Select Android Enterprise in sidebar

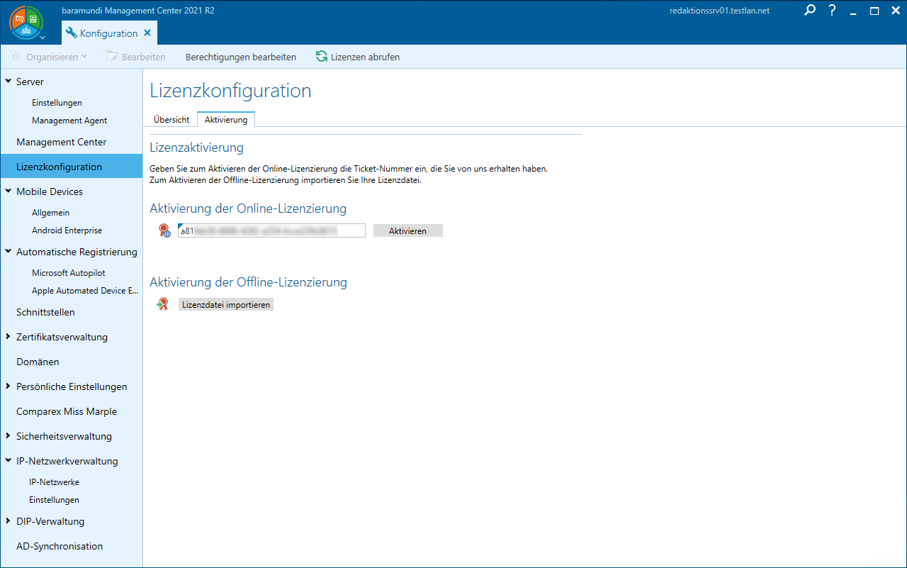pyautogui.click(x=67, y=230)
